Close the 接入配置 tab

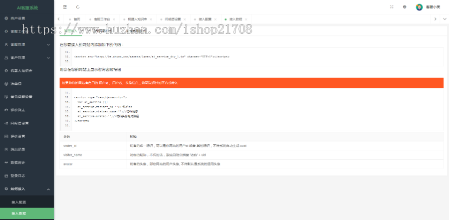click(x=216, y=19)
